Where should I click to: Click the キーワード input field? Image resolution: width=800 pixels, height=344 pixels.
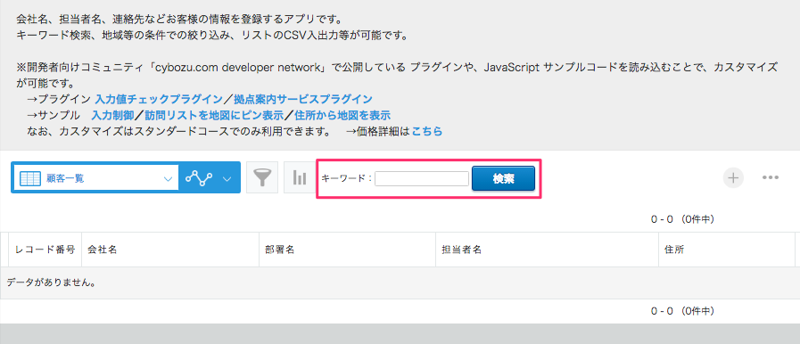coord(422,178)
